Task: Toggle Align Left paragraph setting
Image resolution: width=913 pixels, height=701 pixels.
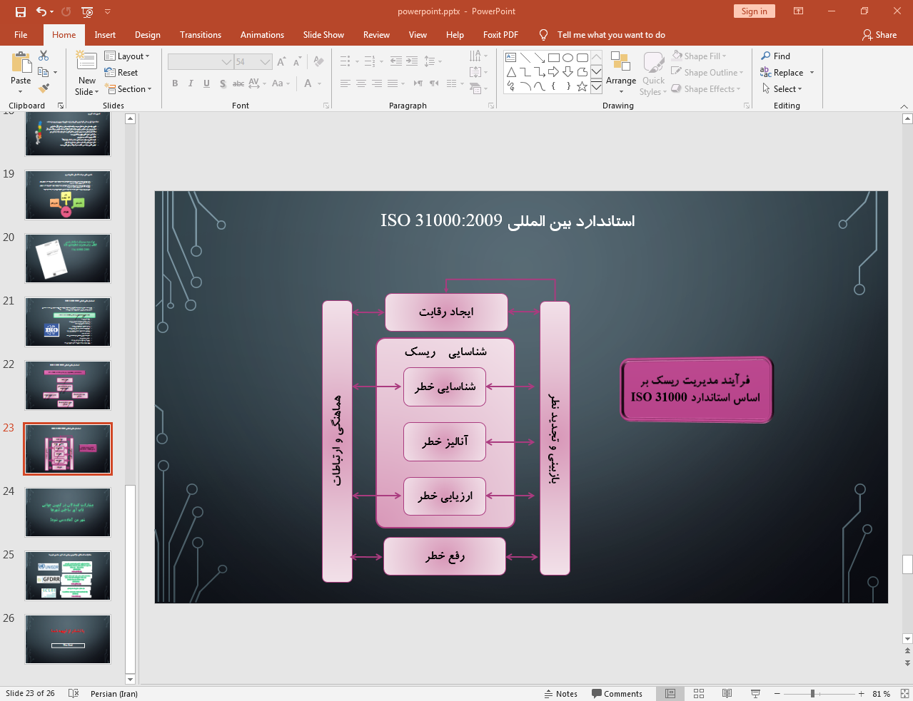Action: pos(345,83)
